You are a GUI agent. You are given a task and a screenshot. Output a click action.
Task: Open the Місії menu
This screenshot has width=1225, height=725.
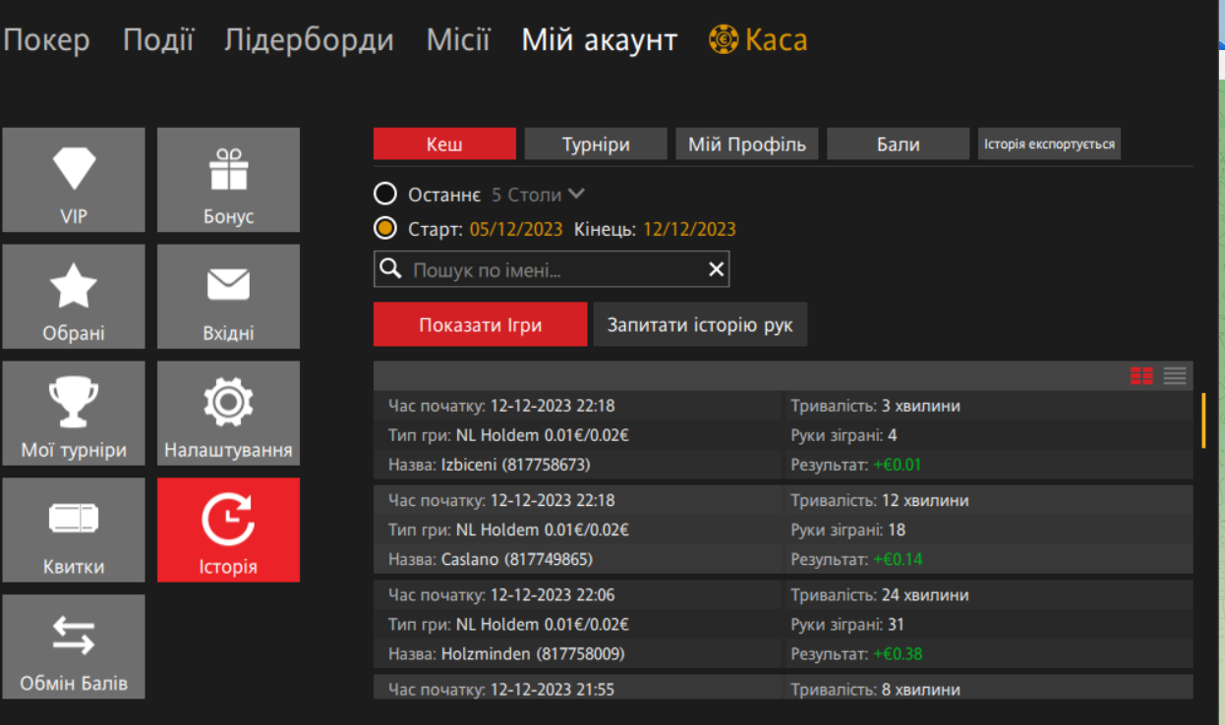tap(458, 40)
